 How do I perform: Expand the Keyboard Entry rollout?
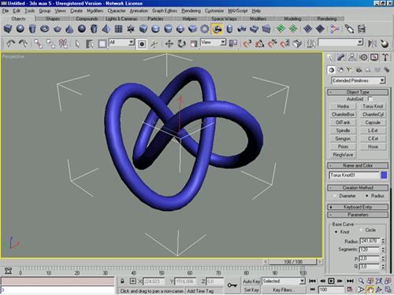[358, 207]
